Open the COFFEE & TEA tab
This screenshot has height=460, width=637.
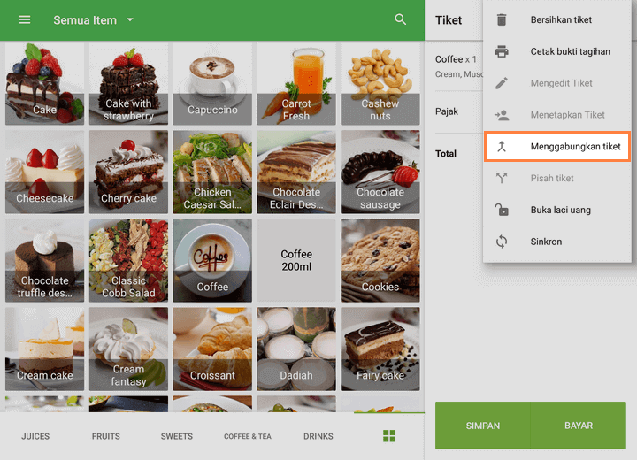pos(248,436)
